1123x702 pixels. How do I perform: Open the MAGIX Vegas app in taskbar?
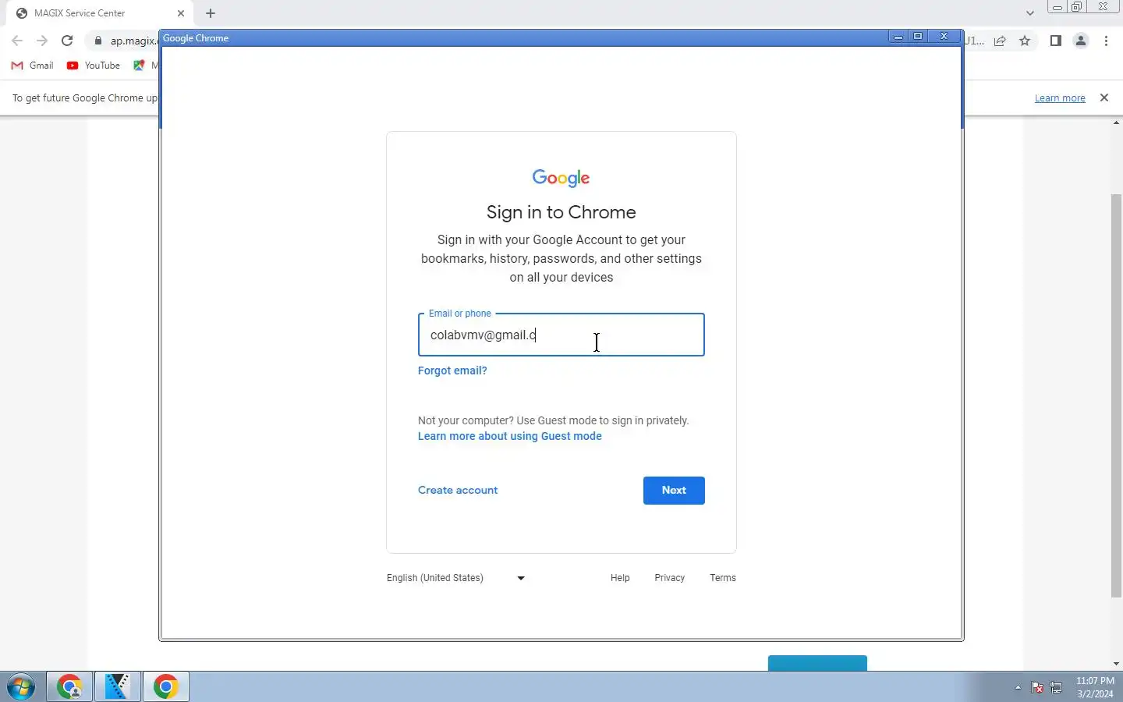tap(118, 687)
